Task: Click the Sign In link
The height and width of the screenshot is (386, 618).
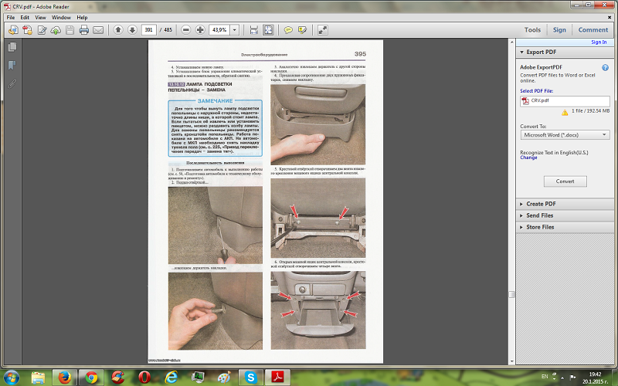Action: click(599, 42)
